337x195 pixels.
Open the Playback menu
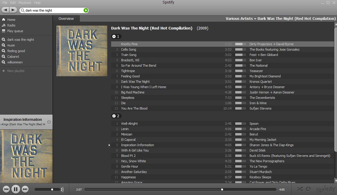pyautogui.click(x=24, y=2)
